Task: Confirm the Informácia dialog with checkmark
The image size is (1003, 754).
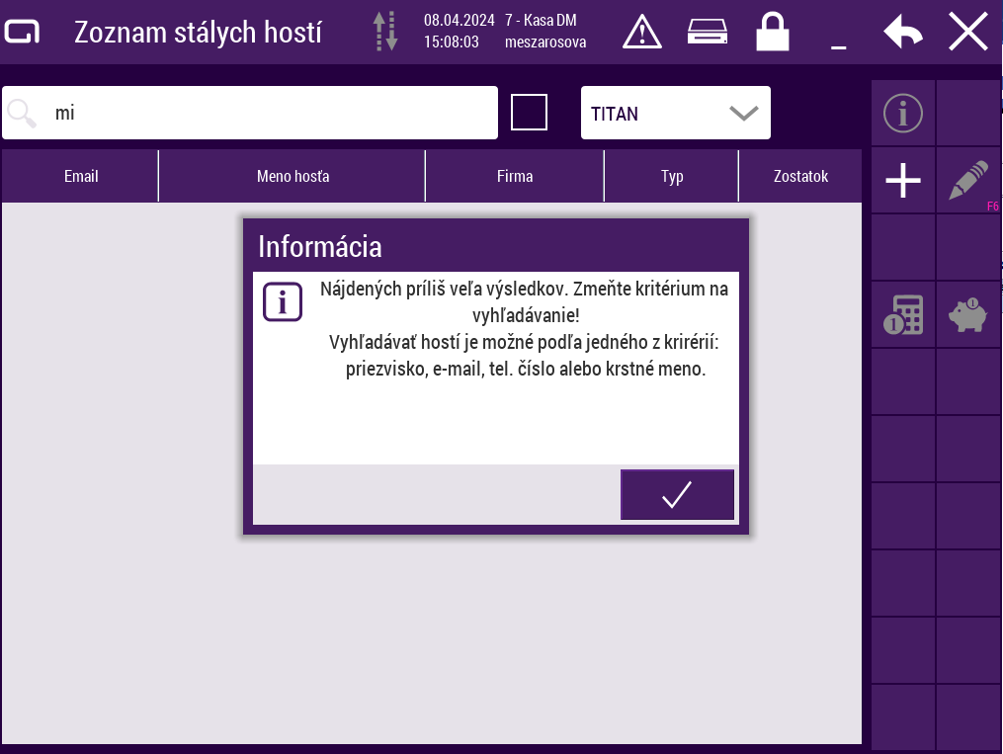Action: click(x=677, y=495)
